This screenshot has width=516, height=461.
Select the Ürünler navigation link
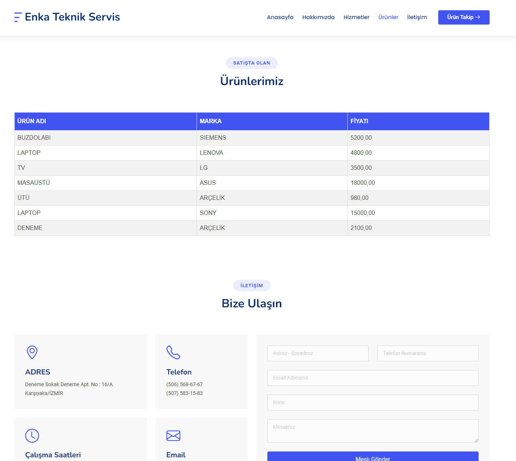click(x=388, y=17)
